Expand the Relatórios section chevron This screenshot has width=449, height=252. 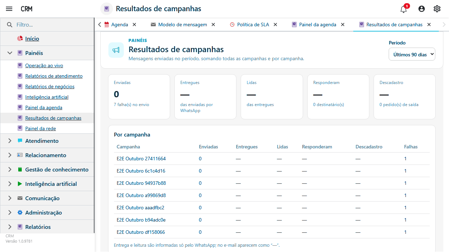tap(10, 227)
